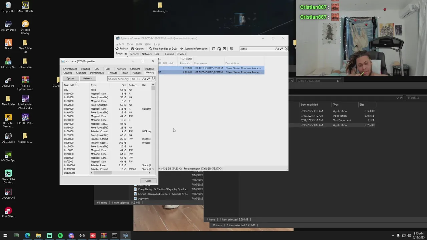Select the Threads tab in csrss Properties
This screenshot has height=240, width=427.
(x=113, y=73)
